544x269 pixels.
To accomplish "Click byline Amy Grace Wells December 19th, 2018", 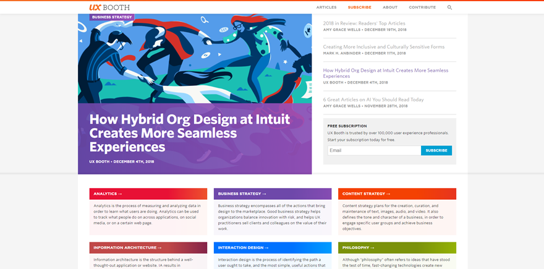I will pos(365,30).
